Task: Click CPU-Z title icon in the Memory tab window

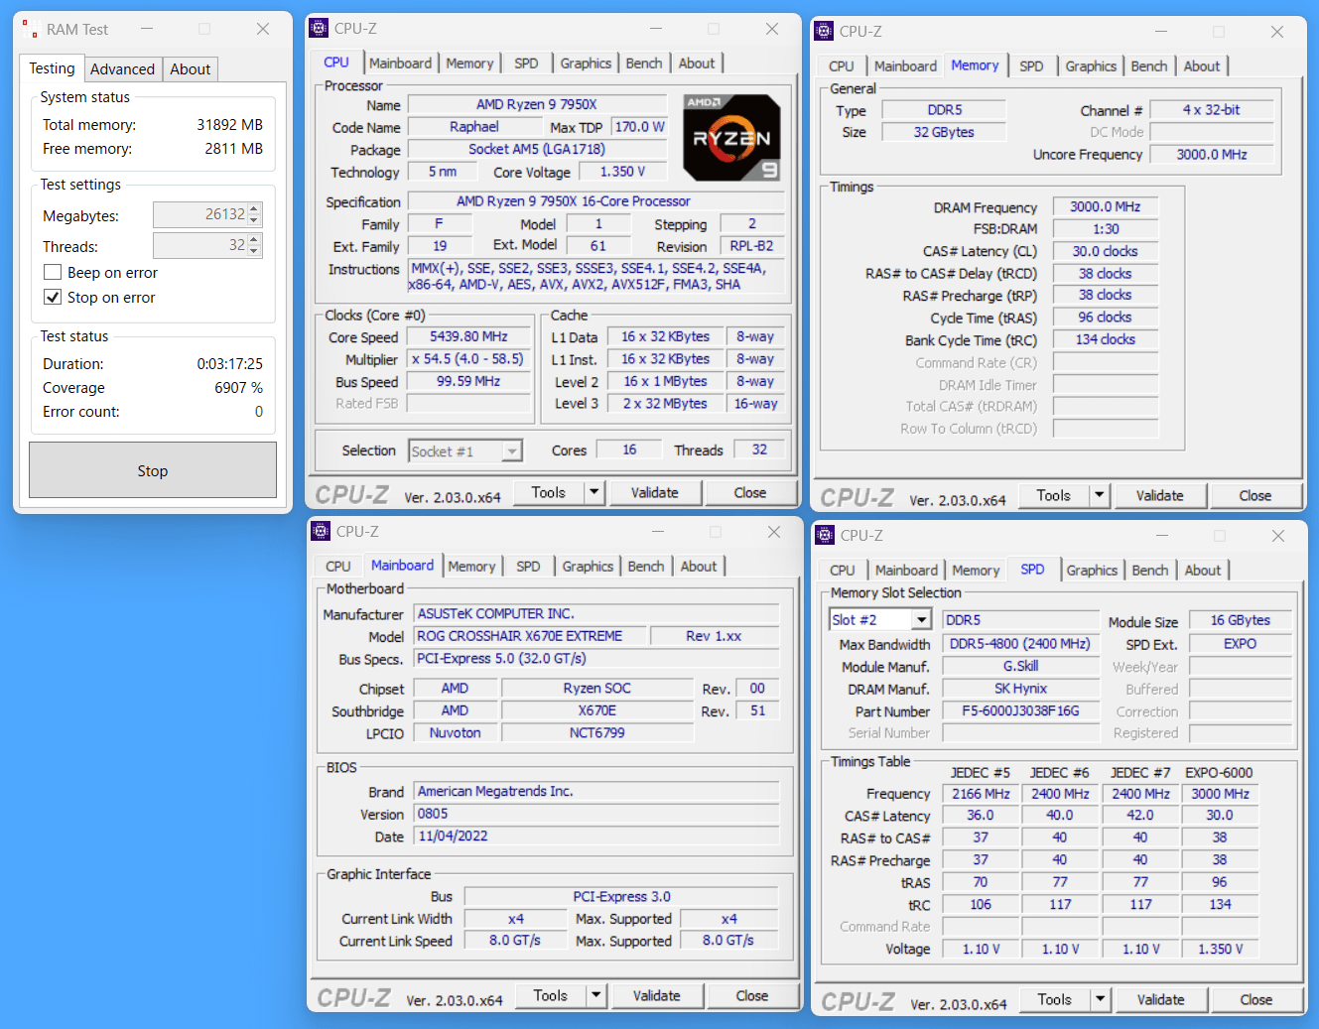Action: coord(824,31)
